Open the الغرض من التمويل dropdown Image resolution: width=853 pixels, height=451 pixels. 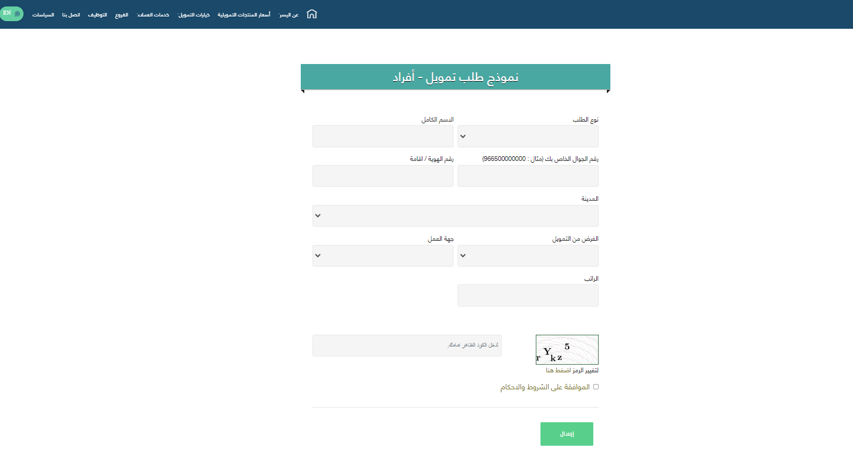(528, 255)
